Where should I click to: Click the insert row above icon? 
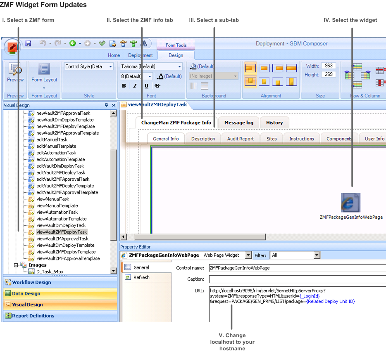pos(357,66)
